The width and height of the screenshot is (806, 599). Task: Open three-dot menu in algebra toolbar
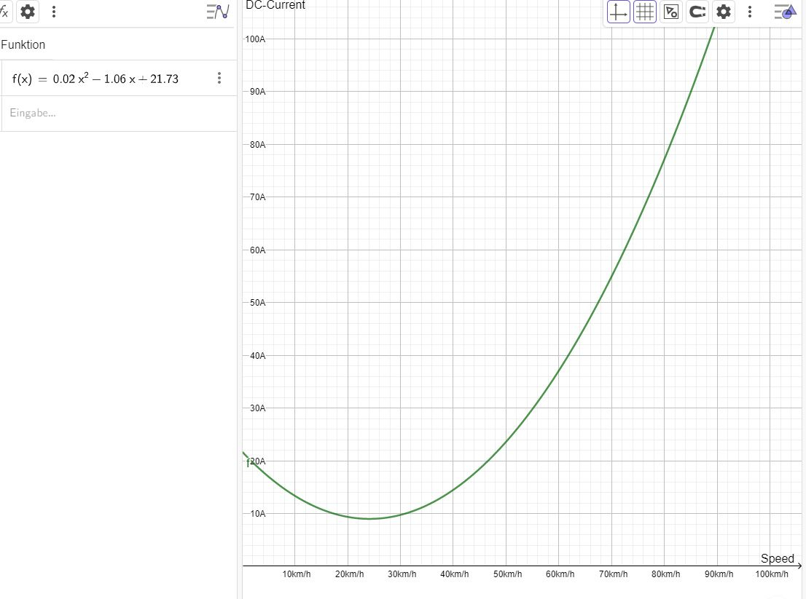(x=53, y=12)
